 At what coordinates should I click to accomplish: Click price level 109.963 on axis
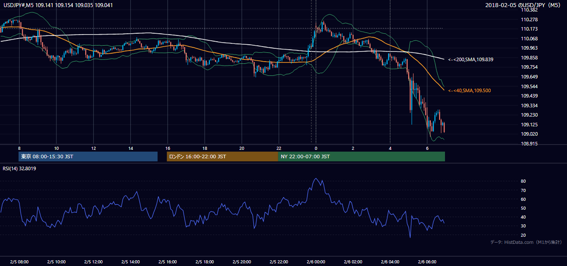pyautogui.click(x=530, y=48)
